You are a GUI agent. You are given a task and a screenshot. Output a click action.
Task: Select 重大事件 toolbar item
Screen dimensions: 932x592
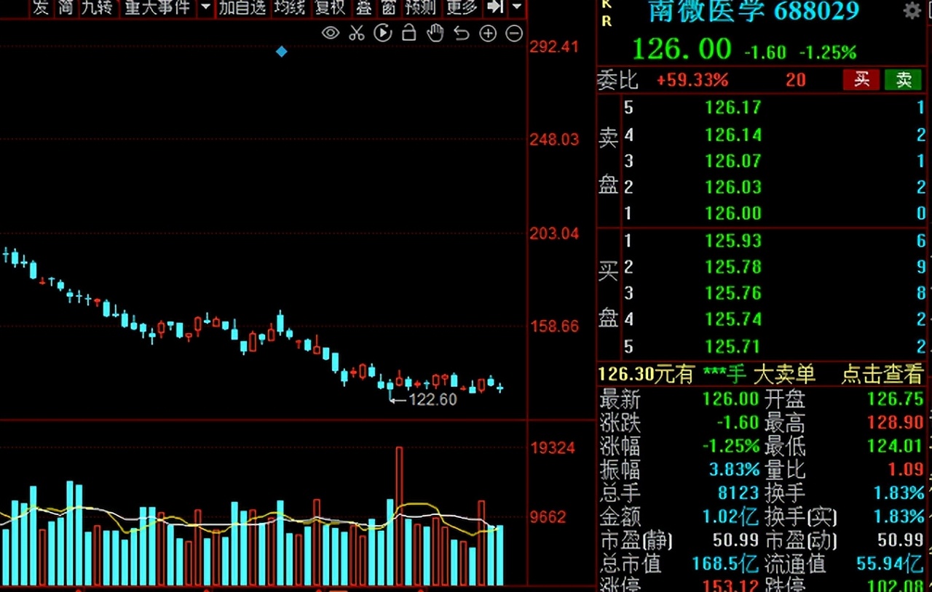point(158,7)
